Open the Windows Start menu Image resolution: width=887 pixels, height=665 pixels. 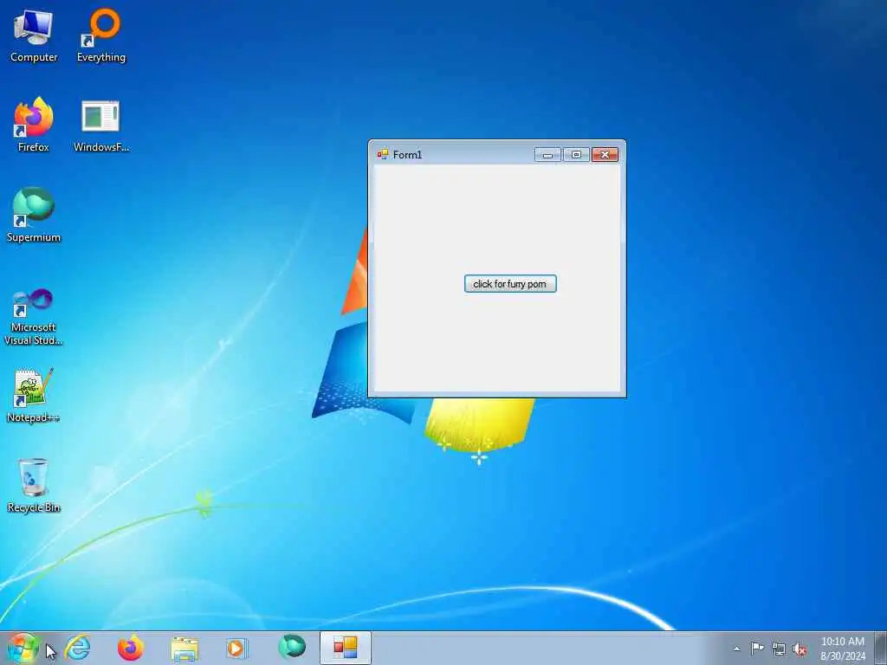click(x=23, y=648)
